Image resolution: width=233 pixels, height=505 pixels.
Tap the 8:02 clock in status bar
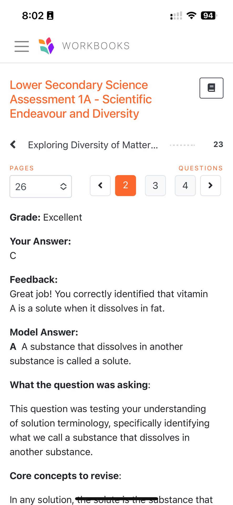33,16
